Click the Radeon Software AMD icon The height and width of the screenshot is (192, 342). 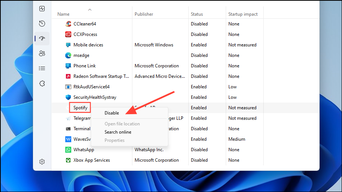click(68, 76)
